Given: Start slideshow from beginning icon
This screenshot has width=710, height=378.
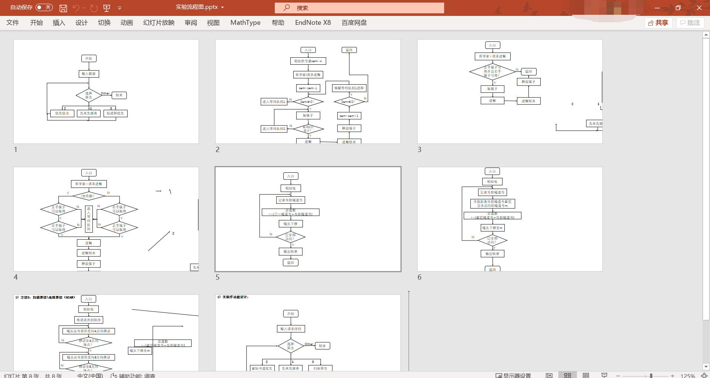Looking at the screenshot, I should [107, 8].
